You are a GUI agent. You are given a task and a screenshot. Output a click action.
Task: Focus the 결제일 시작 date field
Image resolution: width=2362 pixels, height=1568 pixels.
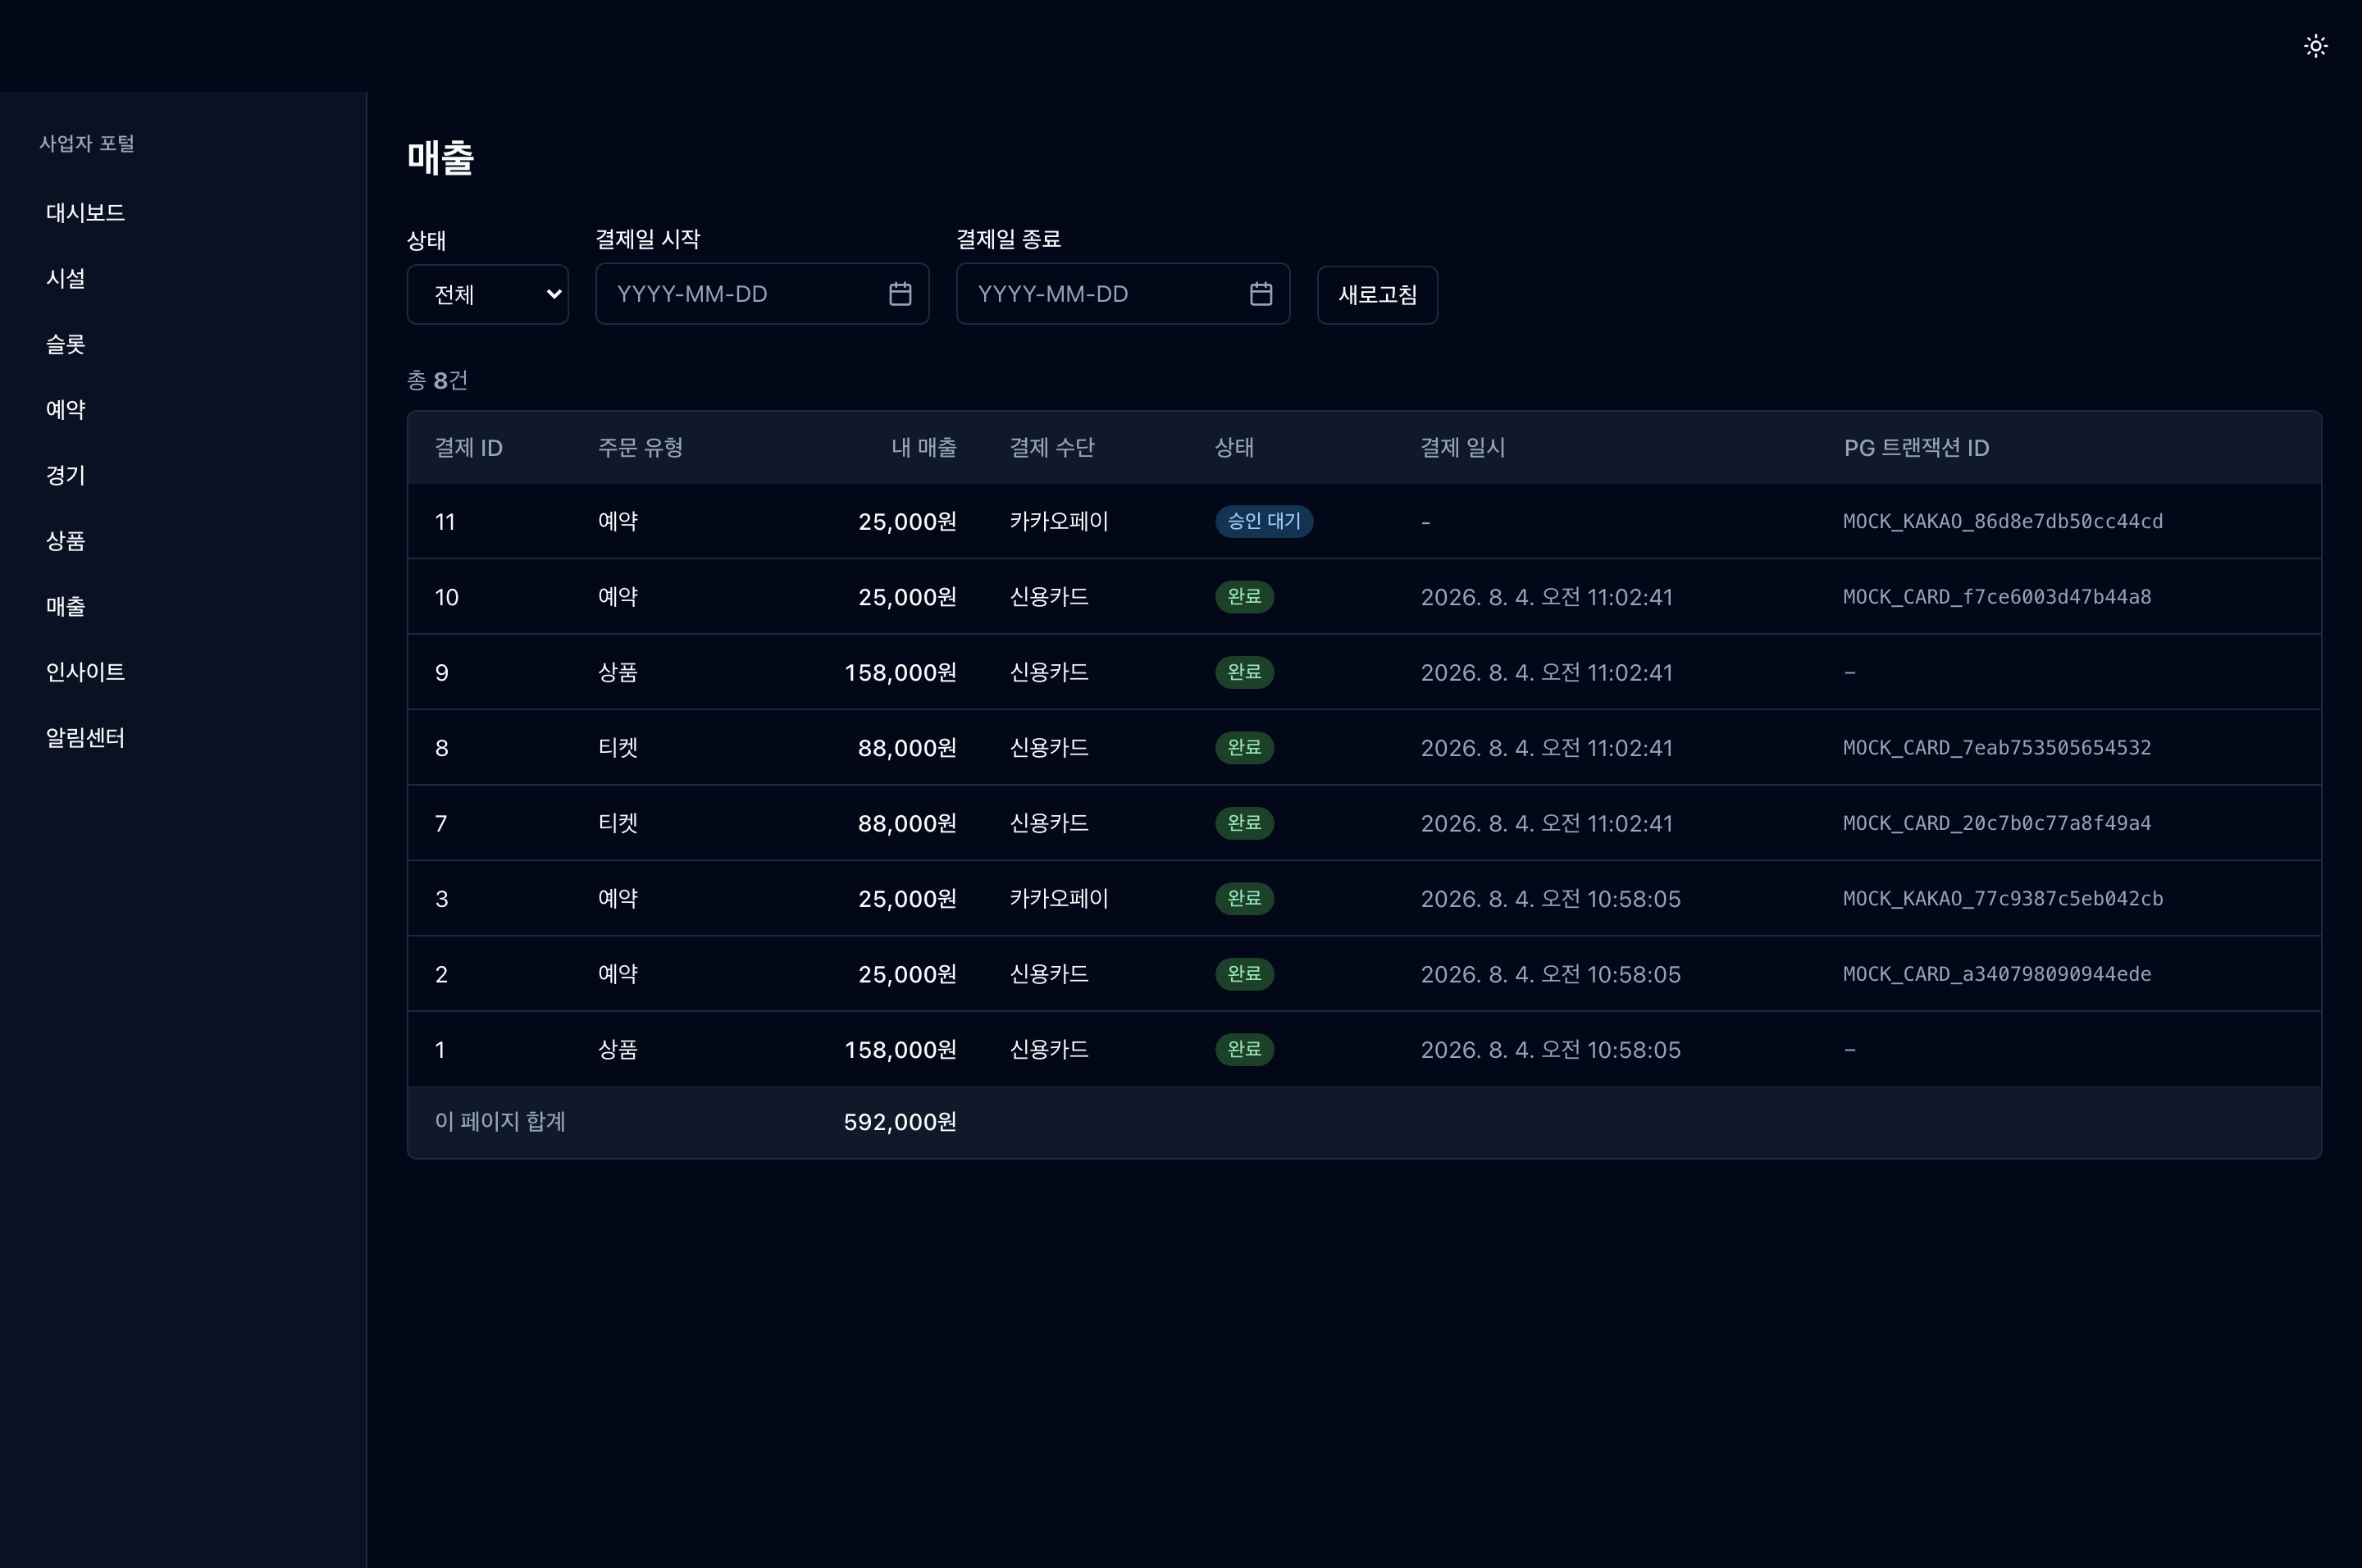(x=762, y=294)
